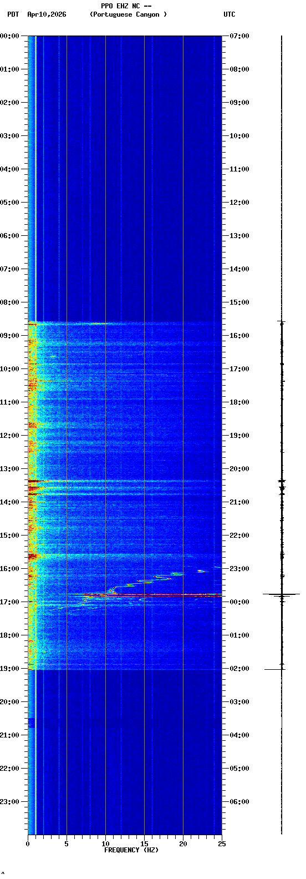Viewport: 306px width, 879px height.
Task: Click '18:00' on the UTC time axis
Action: (239, 402)
